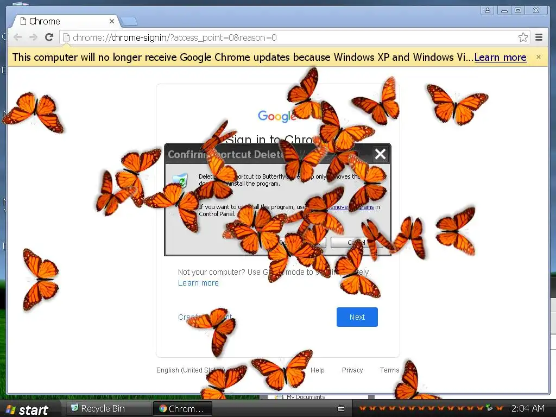Open Learn more about Guest mode
The width and height of the screenshot is (556, 417).
coord(198,283)
